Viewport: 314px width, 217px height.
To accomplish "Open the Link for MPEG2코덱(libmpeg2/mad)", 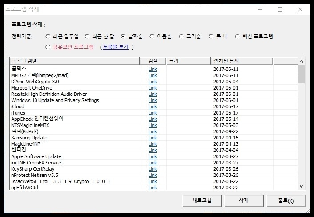I will 153,75.
